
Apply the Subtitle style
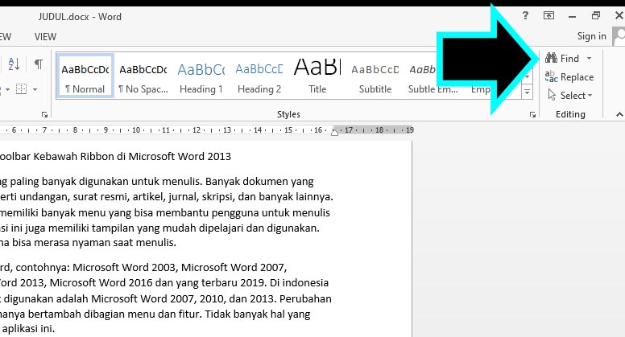(x=375, y=76)
